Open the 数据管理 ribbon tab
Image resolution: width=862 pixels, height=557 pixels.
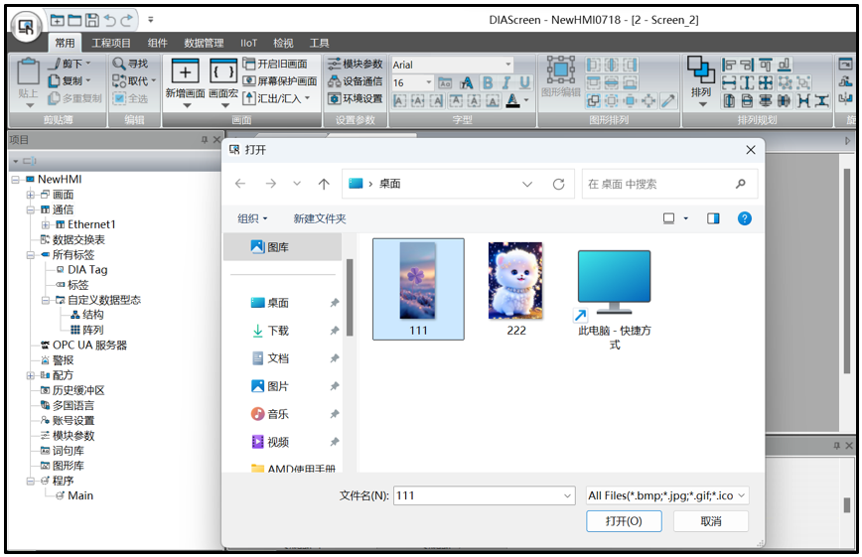[204, 43]
